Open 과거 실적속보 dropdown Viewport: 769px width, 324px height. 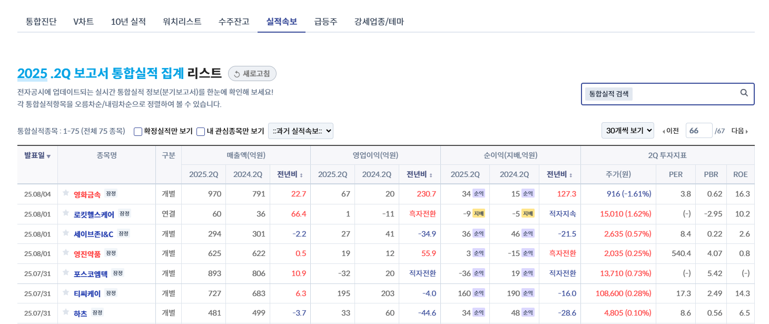(300, 131)
